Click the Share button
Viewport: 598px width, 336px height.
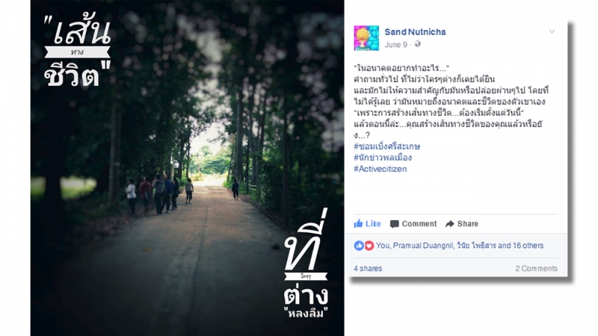[462, 224]
